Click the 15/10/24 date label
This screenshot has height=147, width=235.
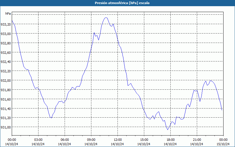[223, 144]
